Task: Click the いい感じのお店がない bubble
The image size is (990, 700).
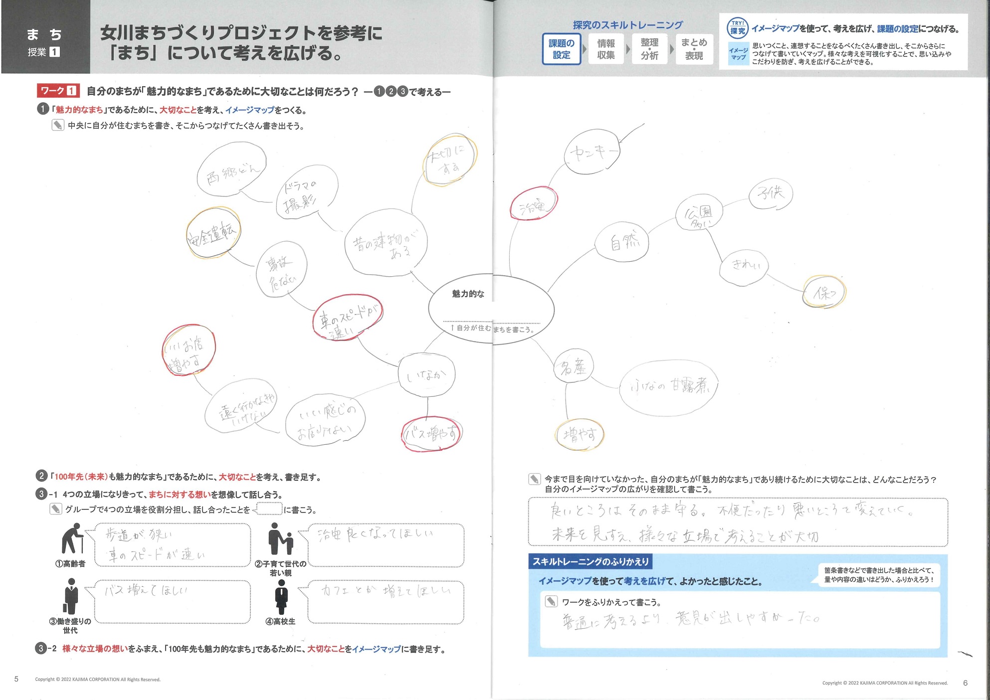Action: (x=325, y=419)
